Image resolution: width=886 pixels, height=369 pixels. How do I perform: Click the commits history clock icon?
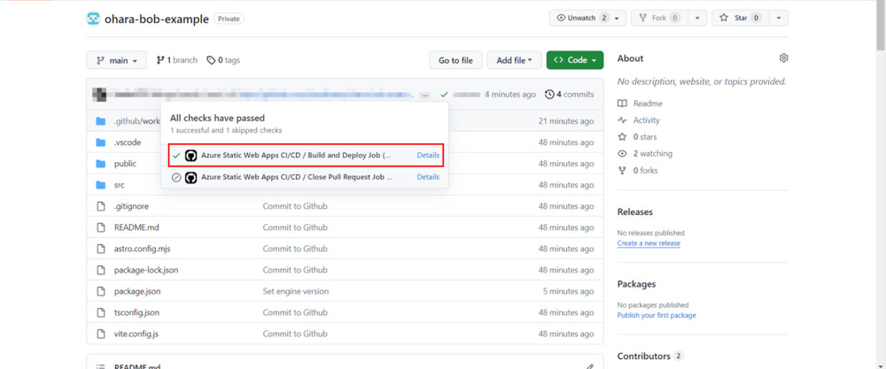pyautogui.click(x=549, y=95)
